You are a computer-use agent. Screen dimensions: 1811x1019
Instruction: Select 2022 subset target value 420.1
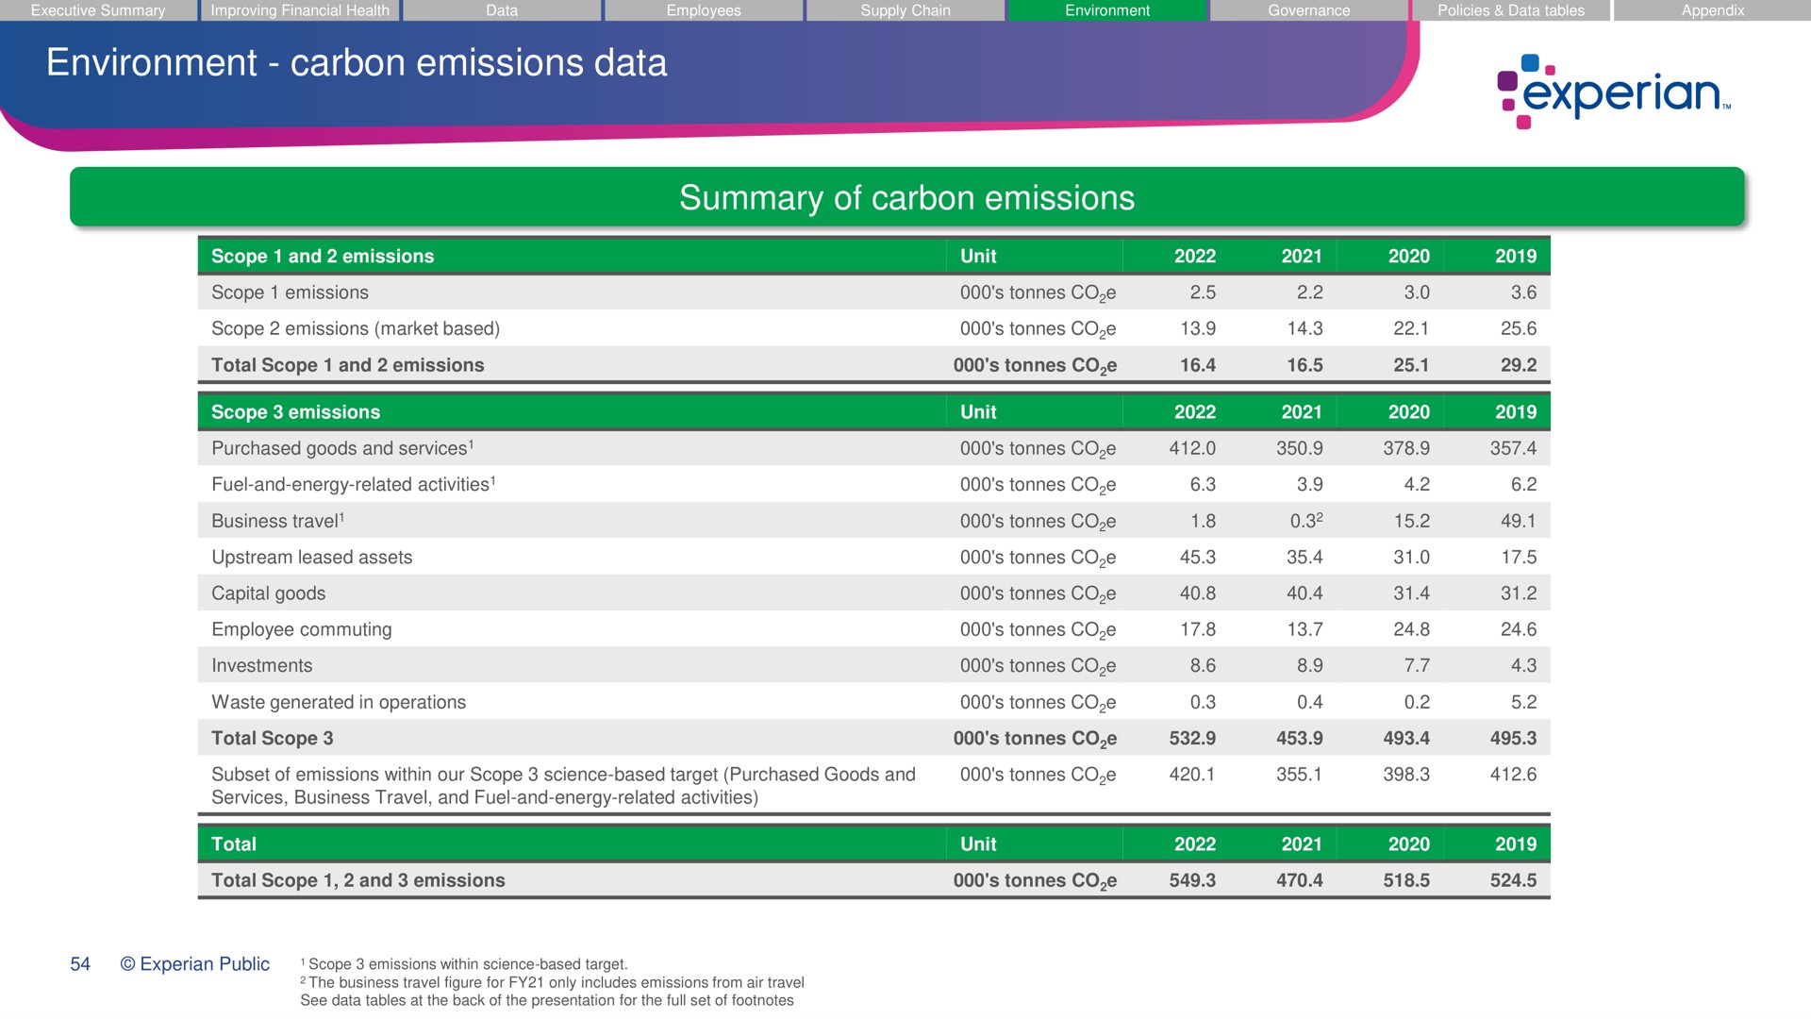click(1192, 775)
